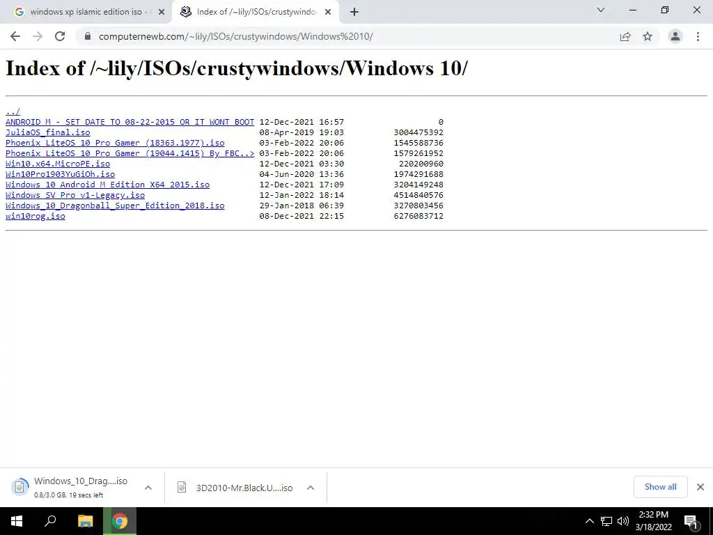Open ANDROID M SET DATE folder link
This screenshot has width=713, height=535.
[x=130, y=122]
